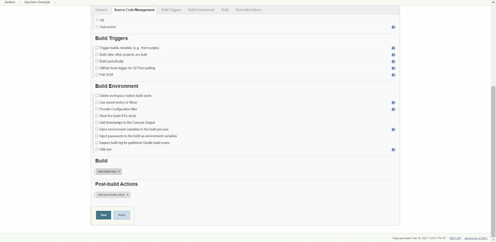Open the Add build step dropdown
The width and height of the screenshot is (496, 242).
pyautogui.click(x=109, y=171)
